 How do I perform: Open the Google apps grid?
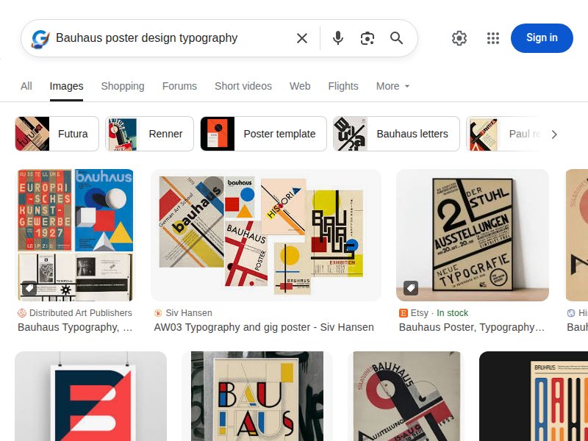click(493, 38)
